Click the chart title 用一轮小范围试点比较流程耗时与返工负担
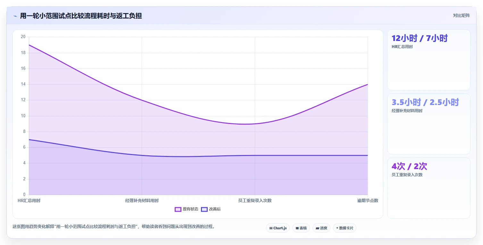Viewport: 483px width, 245px height. (81, 16)
